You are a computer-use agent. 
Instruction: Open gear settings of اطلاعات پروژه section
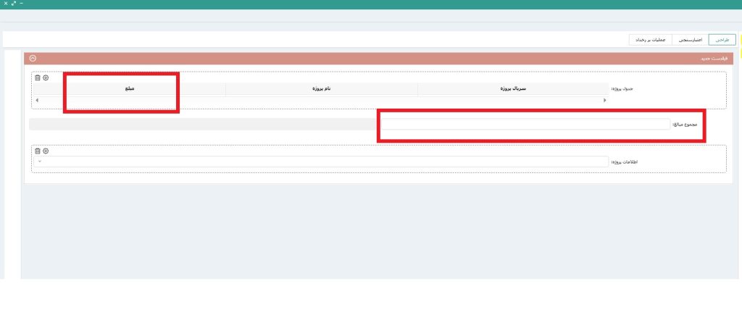[x=46, y=151]
